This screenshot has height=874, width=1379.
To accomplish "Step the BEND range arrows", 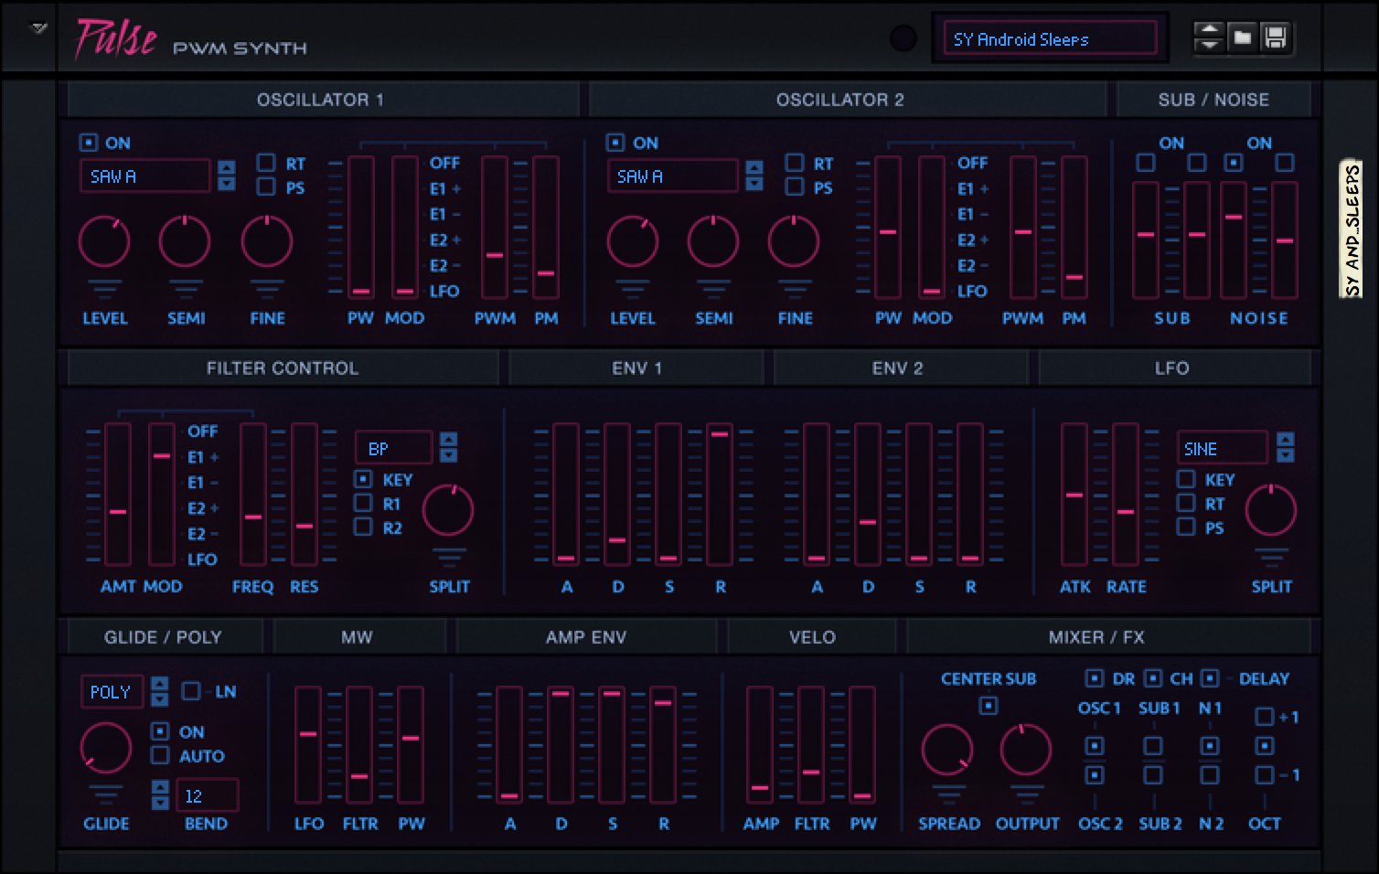I will (160, 794).
